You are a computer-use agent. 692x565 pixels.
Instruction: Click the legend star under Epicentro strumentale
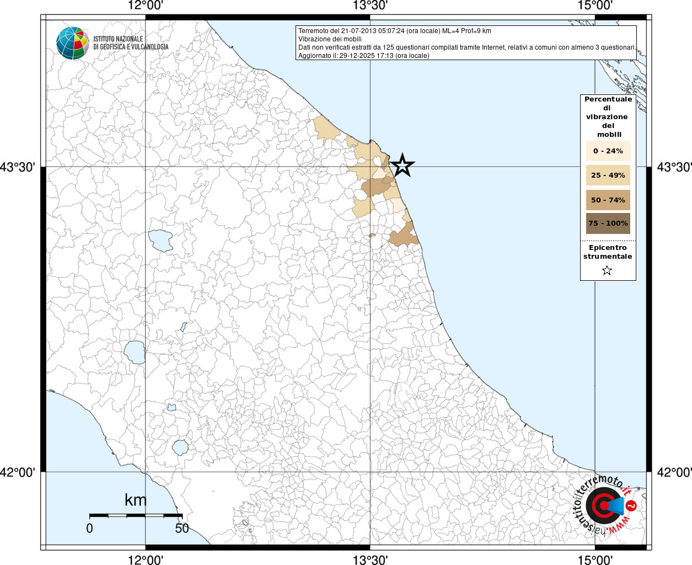[607, 270]
